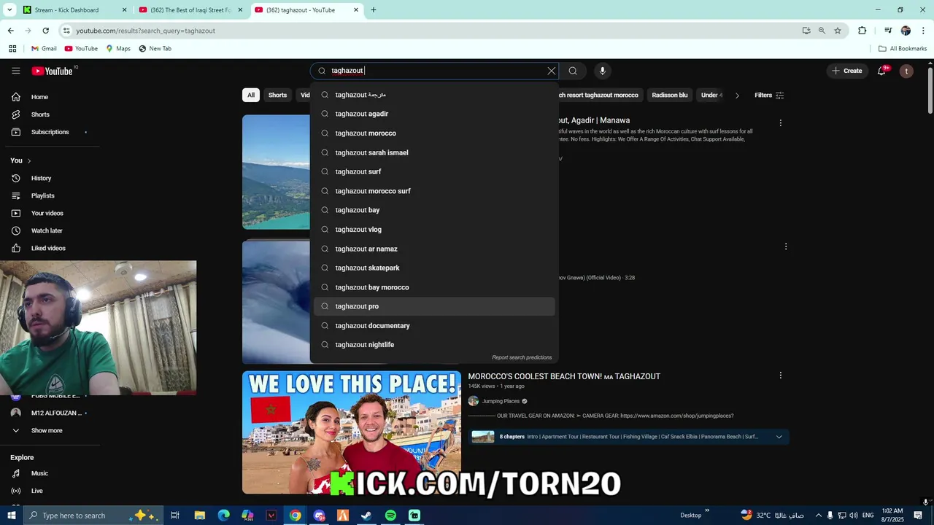Open the account avatar menu
Viewport: 934px width, 525px height.
(906, 71)
